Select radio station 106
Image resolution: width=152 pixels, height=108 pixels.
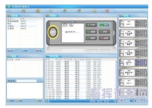[133, 73]
